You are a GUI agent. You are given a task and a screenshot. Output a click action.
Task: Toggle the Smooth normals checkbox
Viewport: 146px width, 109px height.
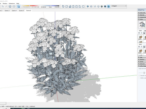coord(139,75)
